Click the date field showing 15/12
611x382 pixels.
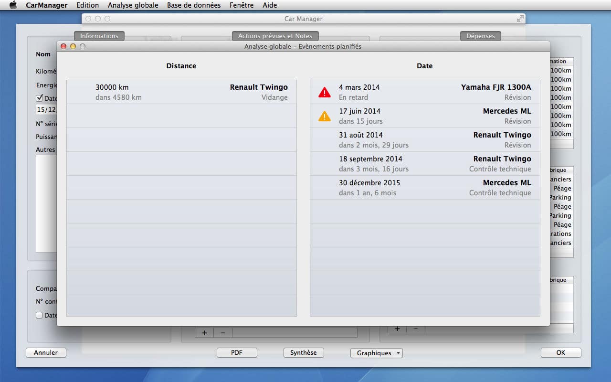46,109
